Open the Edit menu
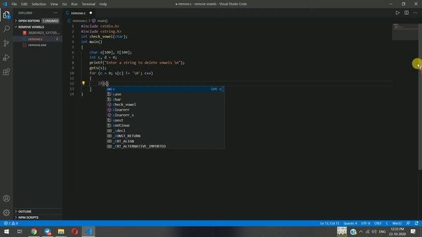422x237 pixels. [24, 4]
